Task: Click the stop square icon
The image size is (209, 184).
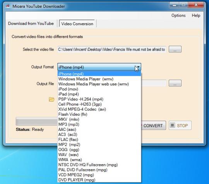Action: click(172, 125)
